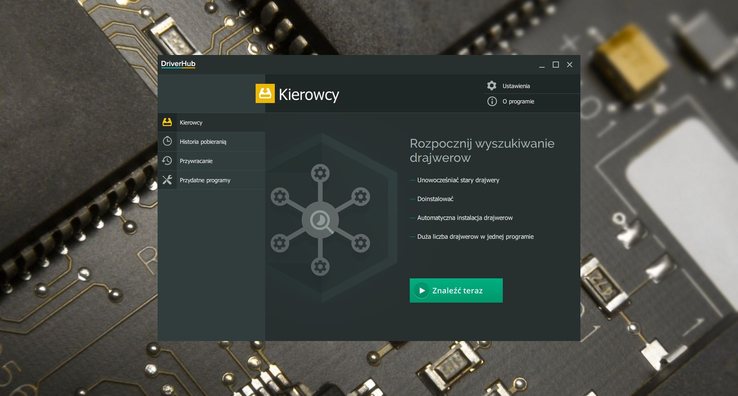Click 'Unowocześniać stary drajwery' text
738x396 pixels.
point(458,180)
